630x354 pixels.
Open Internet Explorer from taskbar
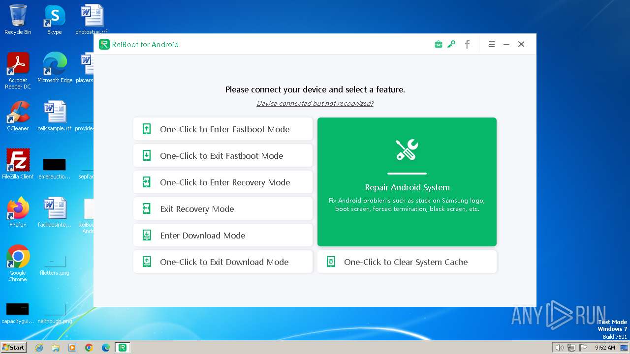tap(39, 348)
